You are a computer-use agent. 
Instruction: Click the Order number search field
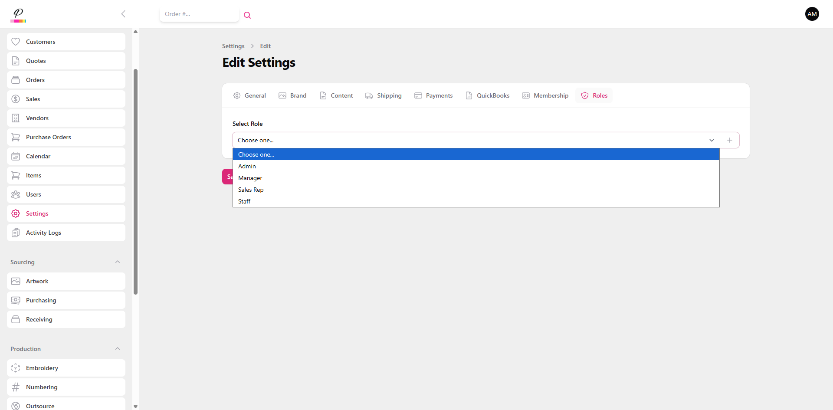pyautogui.click(x=199, y=14)
